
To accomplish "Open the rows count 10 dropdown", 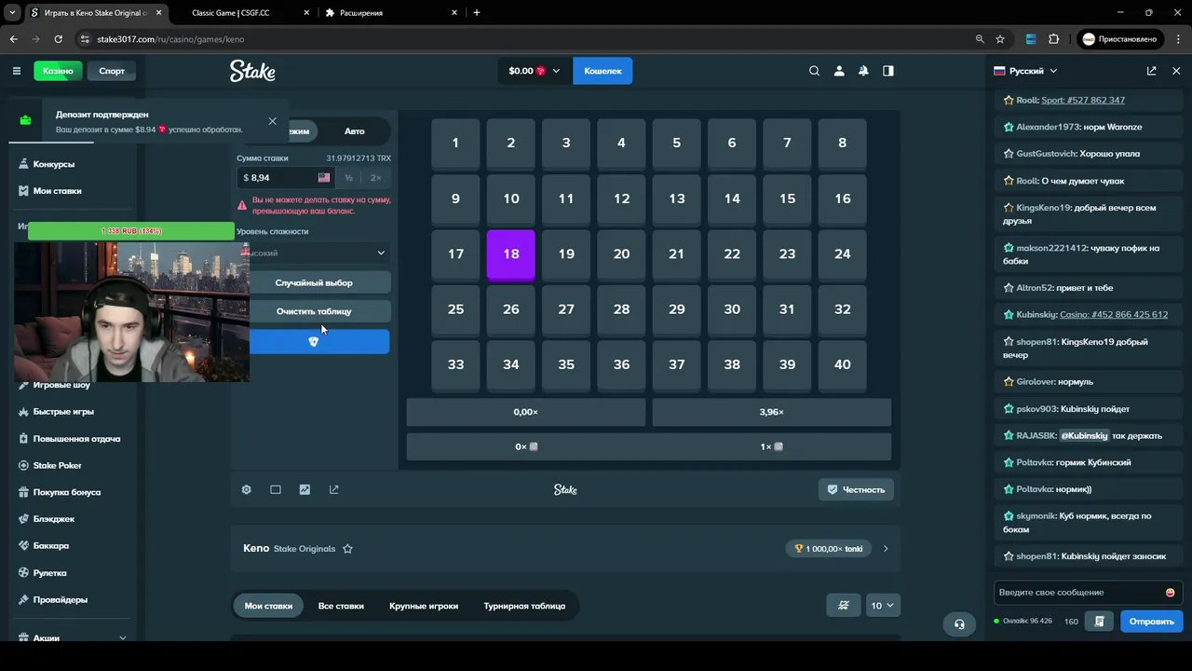I will 882,606.
